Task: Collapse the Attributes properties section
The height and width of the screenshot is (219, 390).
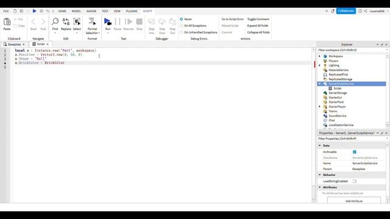Action: click(x=320, y=187)
